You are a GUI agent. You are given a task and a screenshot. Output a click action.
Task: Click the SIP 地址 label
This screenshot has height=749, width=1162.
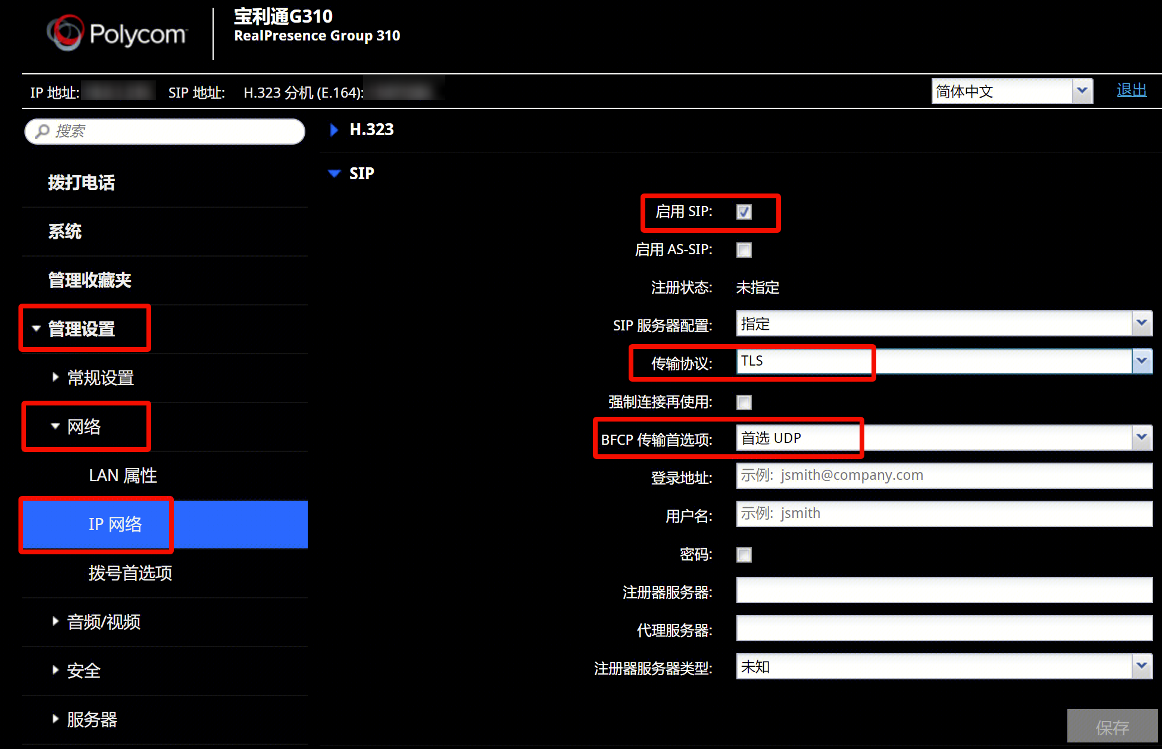pos(196,92)
